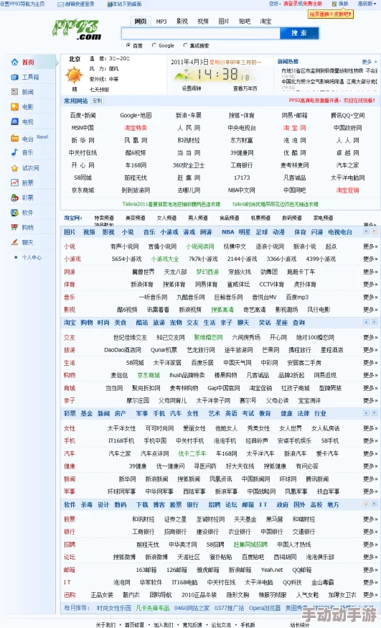The height and width of the screenshot is (628, 381).
Task: Open the 首页 home icon in sidebar
Action: pyautogui.click(x=15, y=62)
